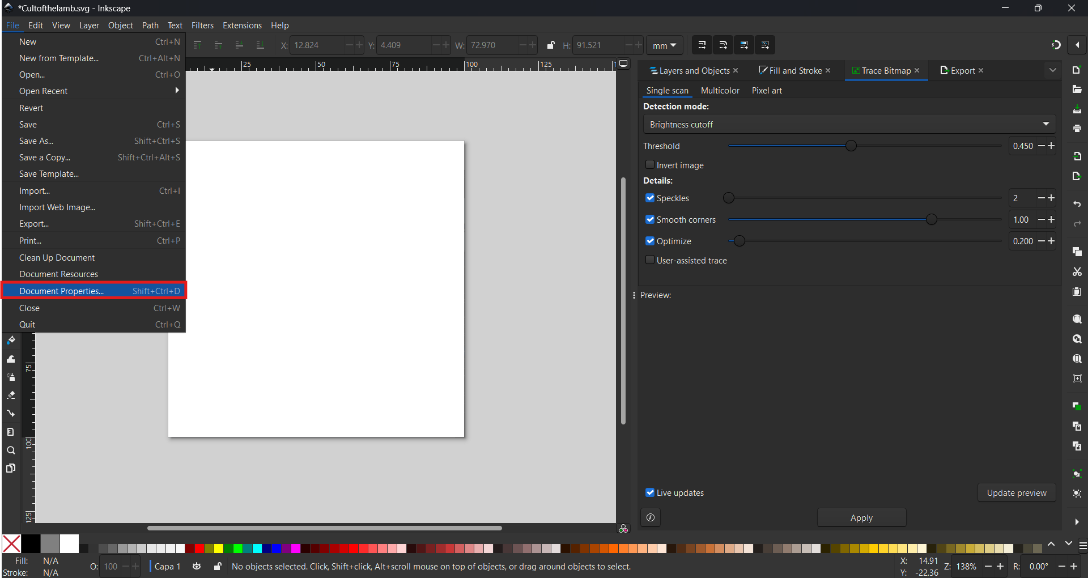This screenshot has width=1088, height=578.
Task: Click the new document icon in commands bar
Action: point(1077,70)
